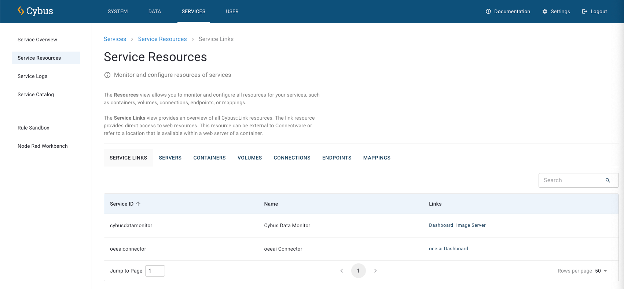Switch to the ENDPOINTS tab
This screenshot has width=624, height=289.
[x=337, y=158]
